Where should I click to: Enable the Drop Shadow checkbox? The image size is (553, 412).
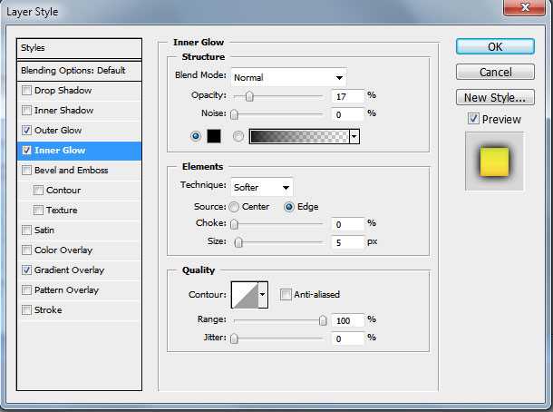click(x=27, y=91)
